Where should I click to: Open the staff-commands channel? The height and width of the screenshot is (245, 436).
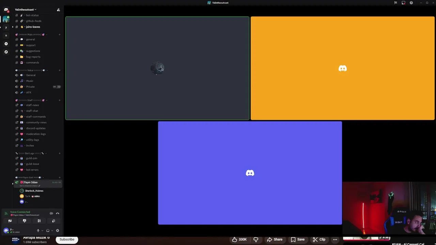click(x=38, y=117)
